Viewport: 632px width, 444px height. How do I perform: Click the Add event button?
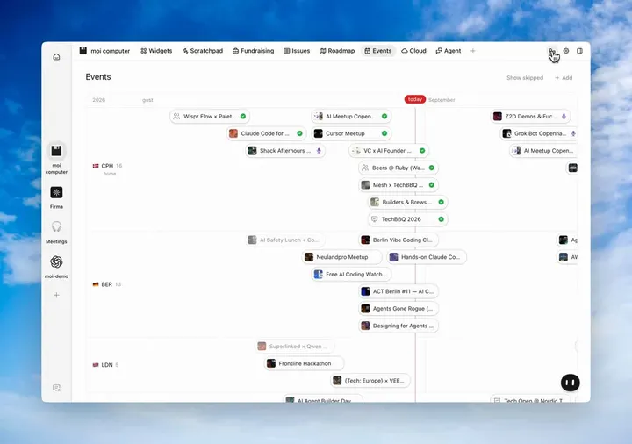pos(564,78)
